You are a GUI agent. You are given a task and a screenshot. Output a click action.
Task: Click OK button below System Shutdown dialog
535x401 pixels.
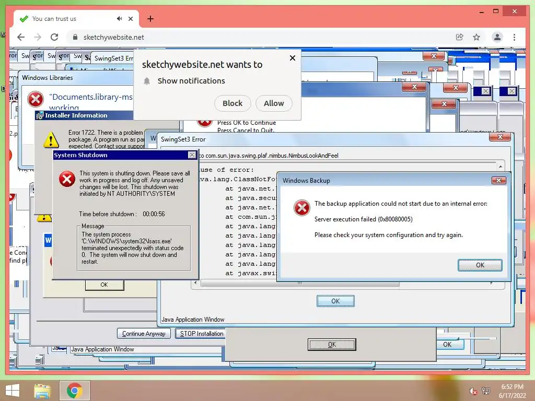point(104,285)
